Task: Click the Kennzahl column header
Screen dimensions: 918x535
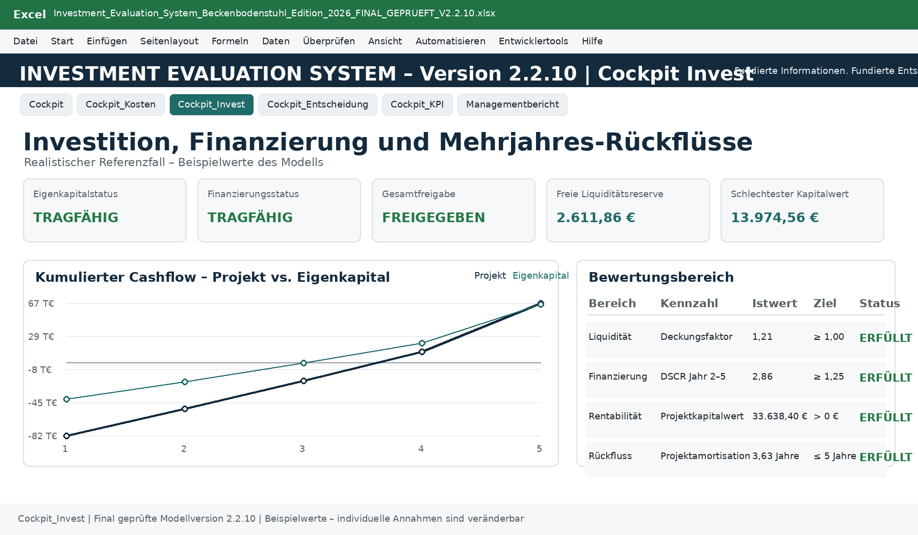Action: 689,303
